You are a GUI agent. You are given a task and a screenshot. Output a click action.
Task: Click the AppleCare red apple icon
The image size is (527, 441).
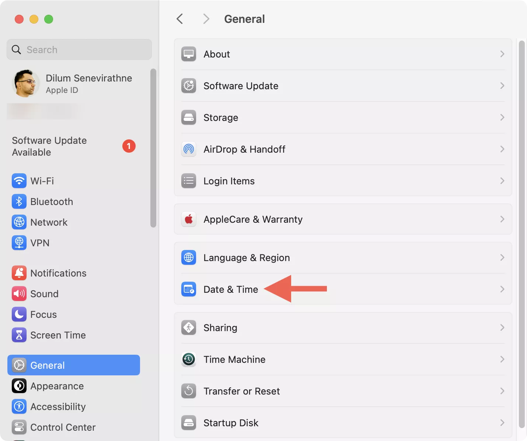(x=189, y=219)
